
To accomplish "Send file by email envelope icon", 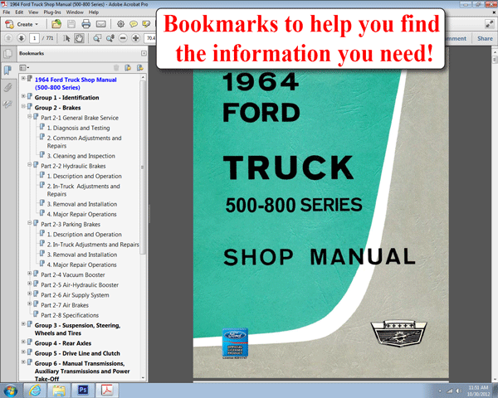I will (101, 24).
